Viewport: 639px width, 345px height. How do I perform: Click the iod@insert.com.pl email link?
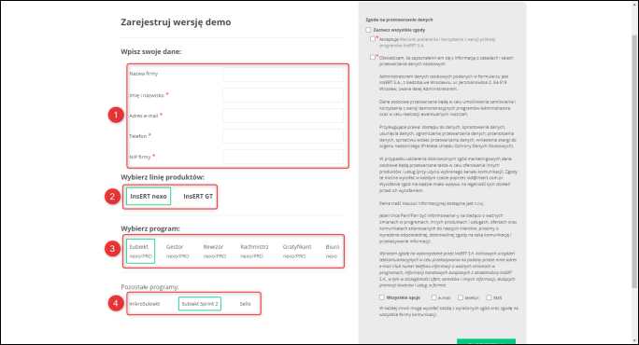pos(485,178)
